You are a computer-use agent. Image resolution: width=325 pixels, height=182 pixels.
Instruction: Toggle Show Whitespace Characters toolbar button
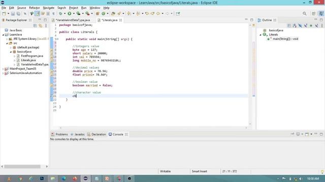coord(53,14)
